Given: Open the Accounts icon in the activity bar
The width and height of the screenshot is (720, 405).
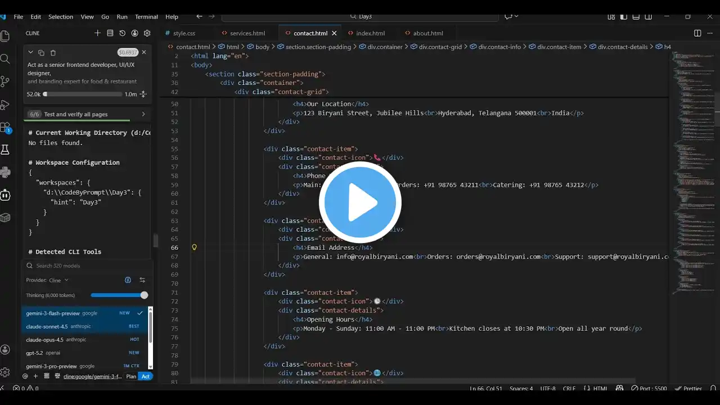Looking at the screenshot, I should tap(5, 349).
